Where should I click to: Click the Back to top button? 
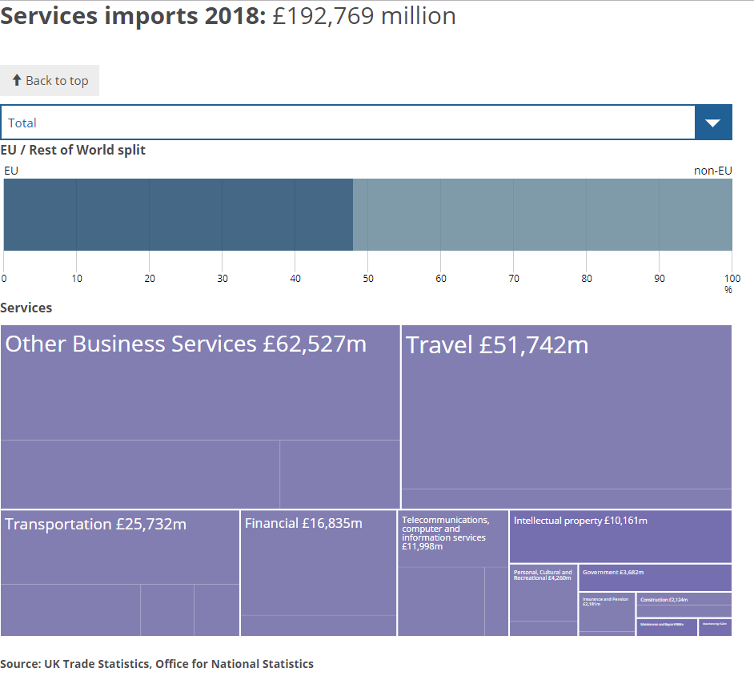click(50, 81)
